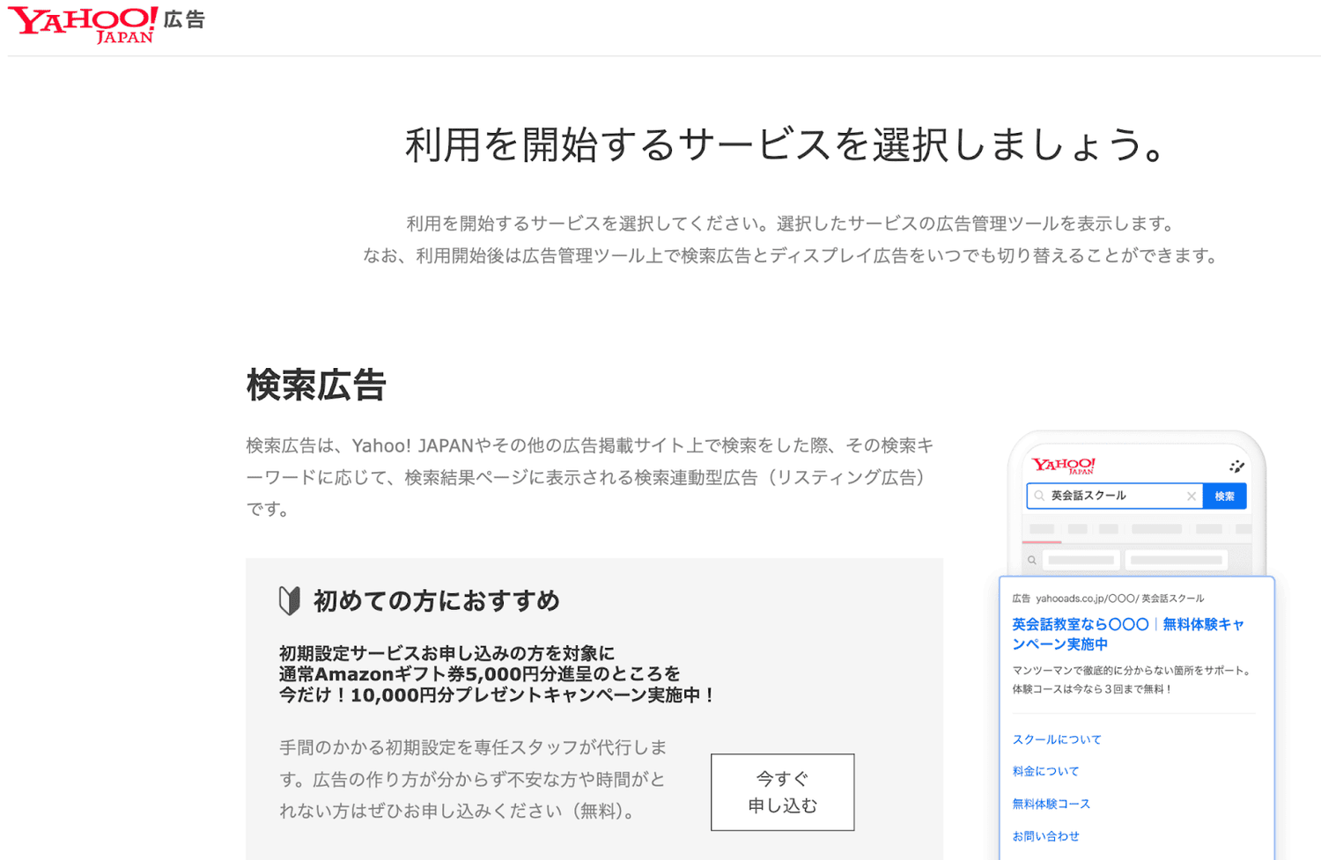The height and width of the screenshot is (860, 1321).
Task: Click the 検索広告 section heading
Action: tap(316, 386)
